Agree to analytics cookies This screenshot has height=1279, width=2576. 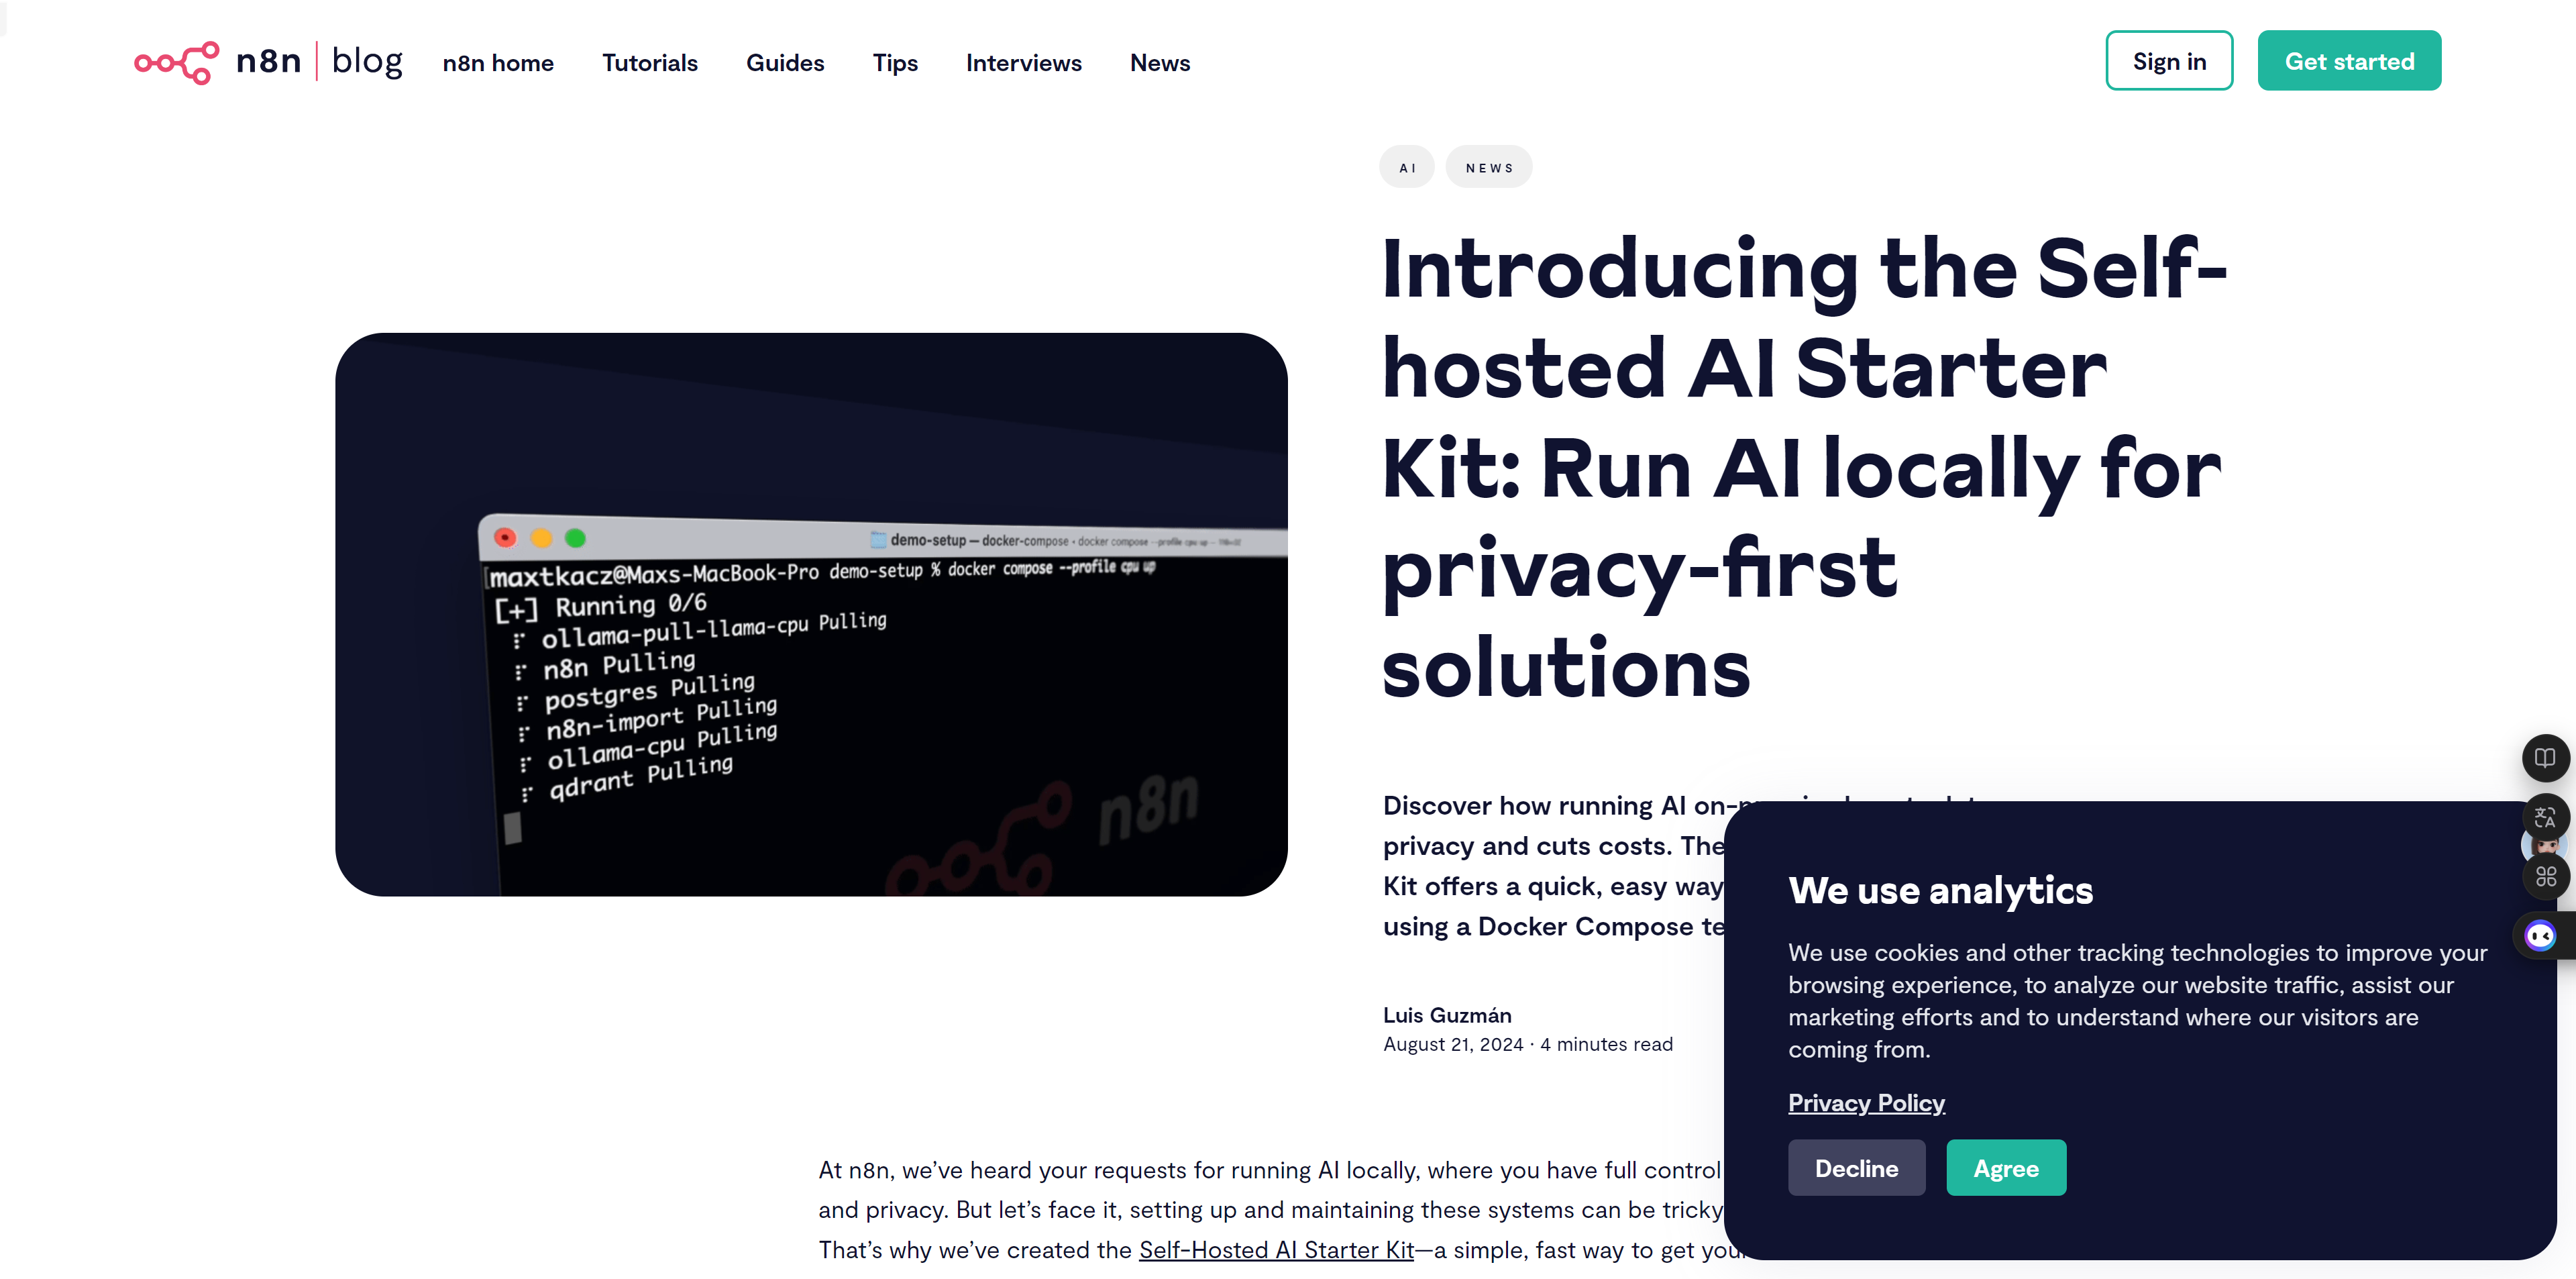(x=2006, y=1168)
